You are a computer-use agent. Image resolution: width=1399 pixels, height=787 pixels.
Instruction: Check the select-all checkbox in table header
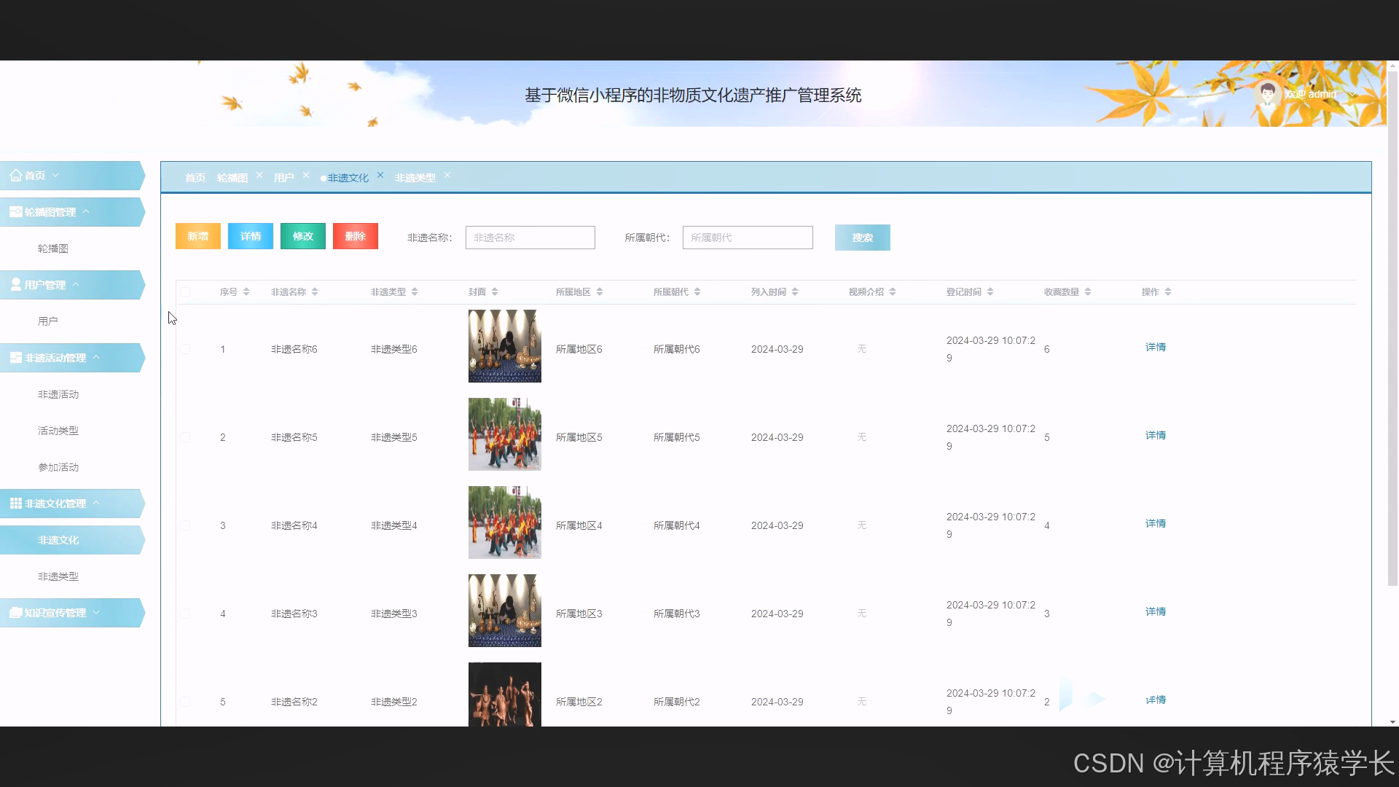coord(185,291)
